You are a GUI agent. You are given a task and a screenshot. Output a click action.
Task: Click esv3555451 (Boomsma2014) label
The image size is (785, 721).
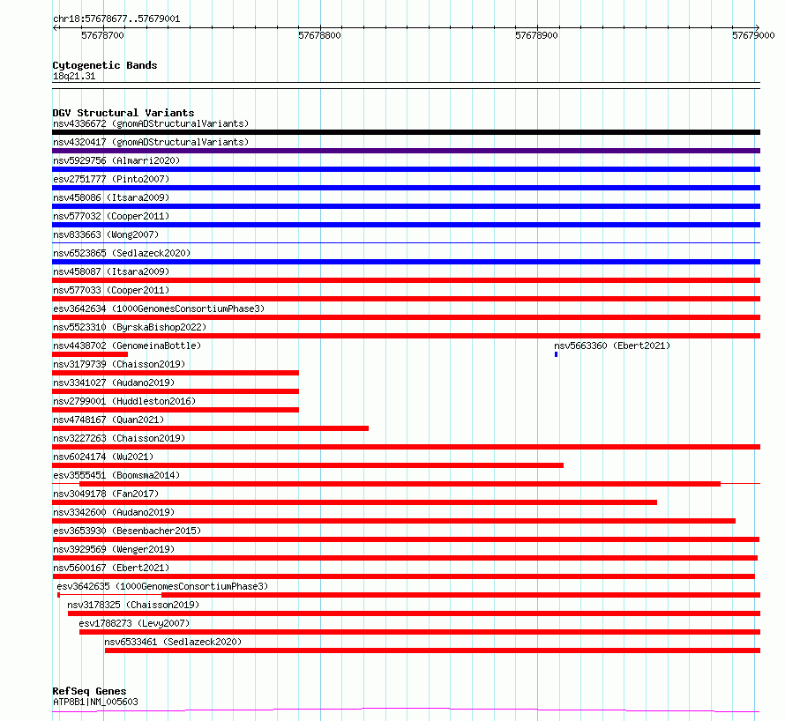116,475
